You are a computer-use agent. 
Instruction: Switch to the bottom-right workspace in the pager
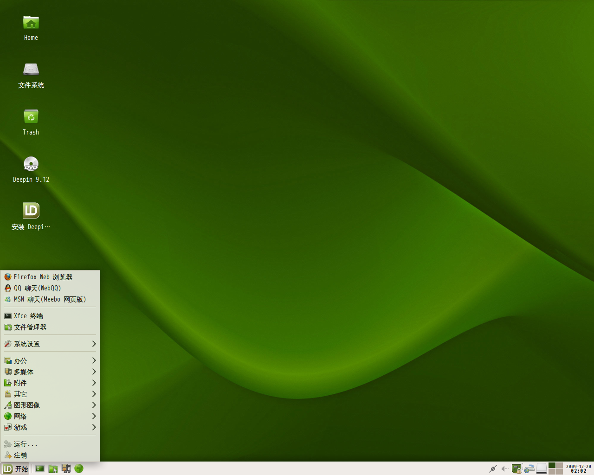559,471
